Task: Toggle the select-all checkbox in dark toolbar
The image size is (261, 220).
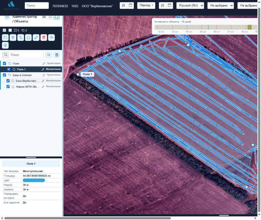Action: tap(5, 30)
